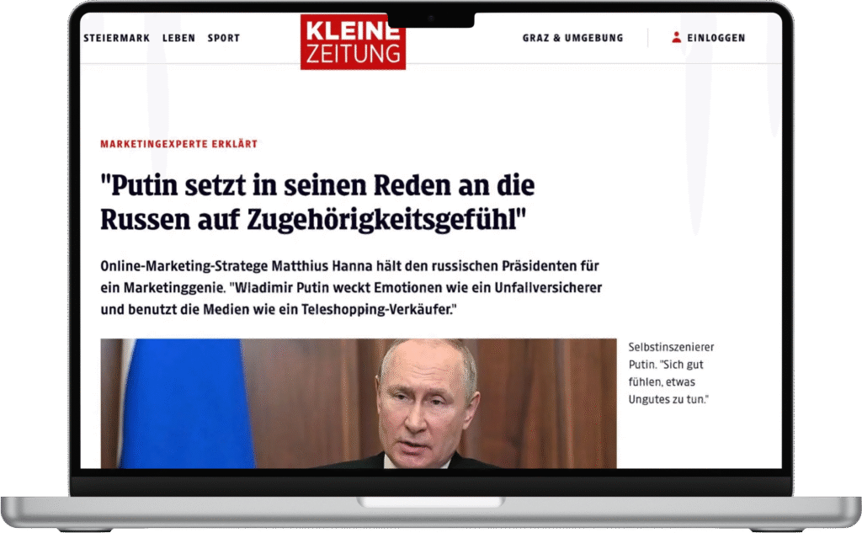Open the Sport section

point(224,38)
